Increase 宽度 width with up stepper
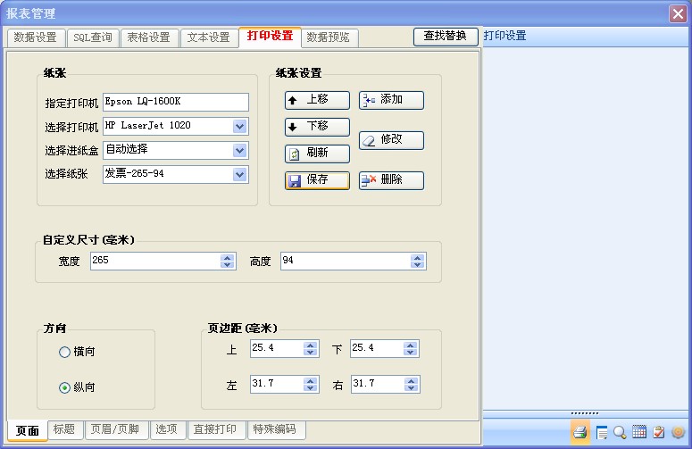This screenshot has width=692, height=449. tap(228, 258)
